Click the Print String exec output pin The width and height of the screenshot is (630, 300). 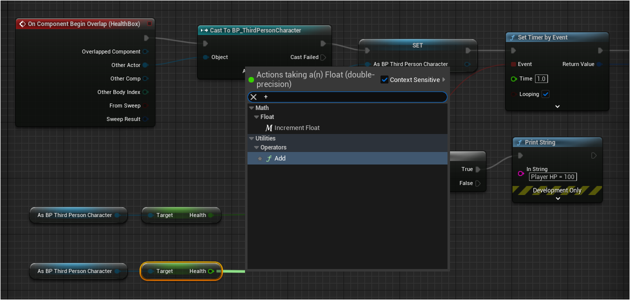pyautogui.click(x=594, y=155)
